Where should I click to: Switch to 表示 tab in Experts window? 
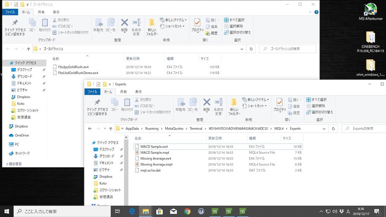click(x=139, y=92)
